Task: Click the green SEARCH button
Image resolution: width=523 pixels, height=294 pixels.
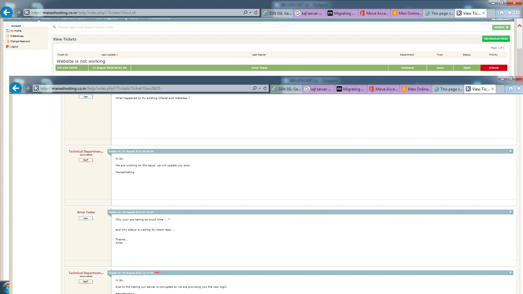Action: coord(501,27)
